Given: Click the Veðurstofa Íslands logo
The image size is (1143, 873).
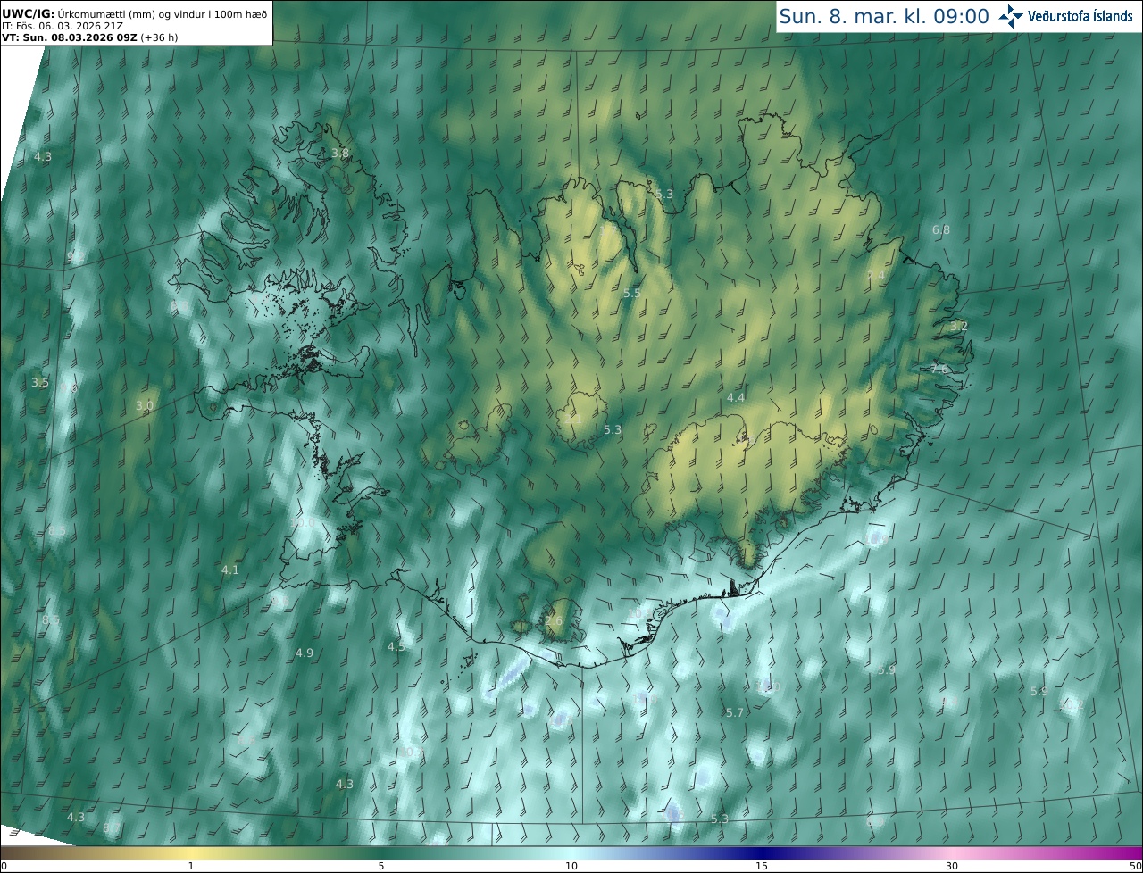Looking at the screenshot, I should pyautogui.click(x=1065, y=15).
